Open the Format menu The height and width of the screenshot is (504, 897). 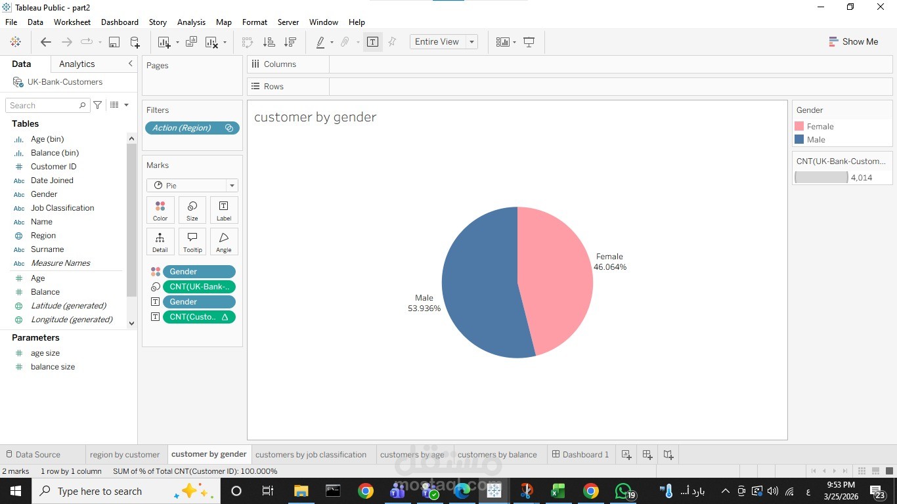click(255, 22)
